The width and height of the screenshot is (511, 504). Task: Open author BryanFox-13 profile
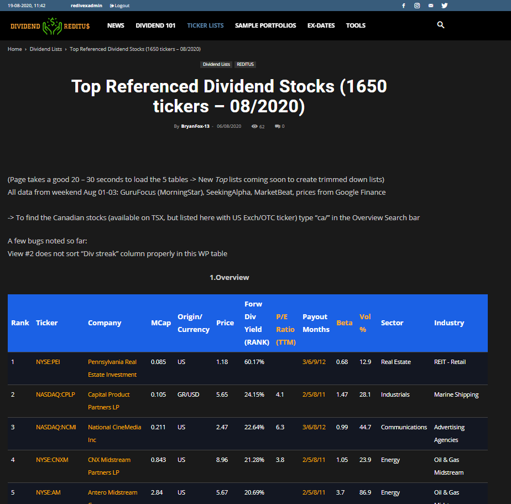pyautogui.click(x=195, y=126)
